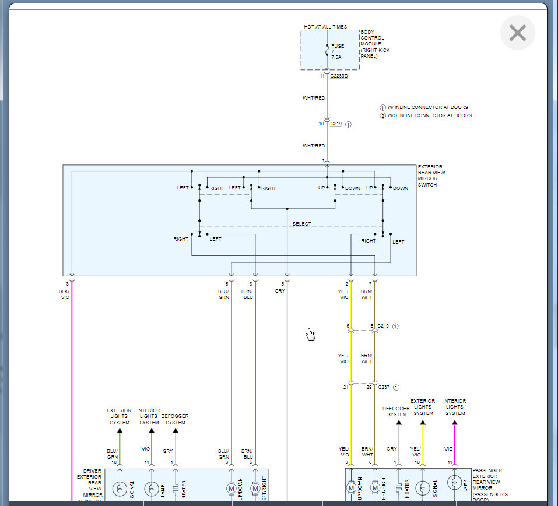
Task: Select the passenger mirror SIGNAL lamp symbol
Action: point(423,487)
